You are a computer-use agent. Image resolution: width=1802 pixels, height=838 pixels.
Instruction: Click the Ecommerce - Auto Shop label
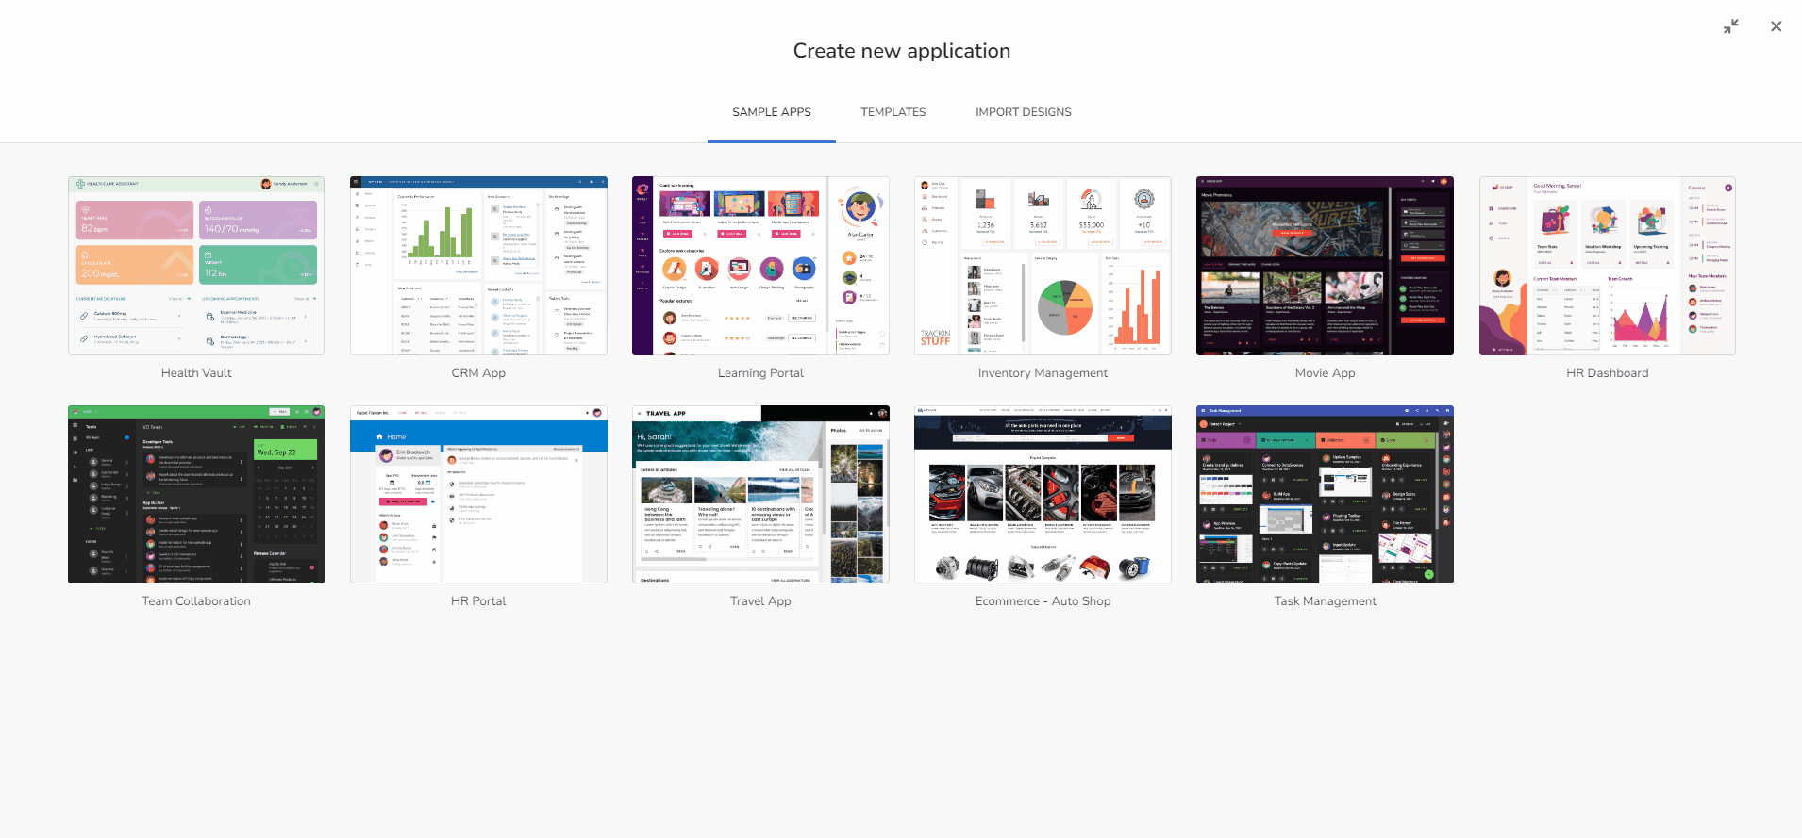tap(1043, 601)
